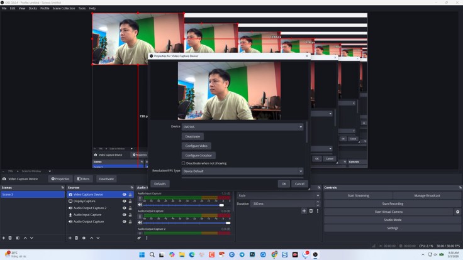The width and height of the screenshot is (463, 260).
Task: Add a new scene with plus icon
Action: [4, 238]
